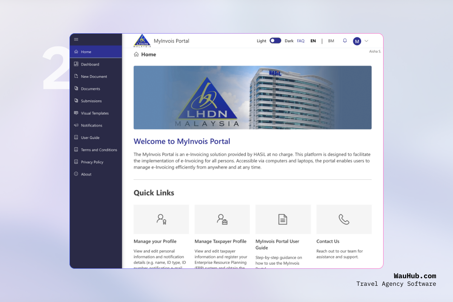Click the Home icon in the sidebar
The width and height of the screenshot is (453, 302).
76,52
